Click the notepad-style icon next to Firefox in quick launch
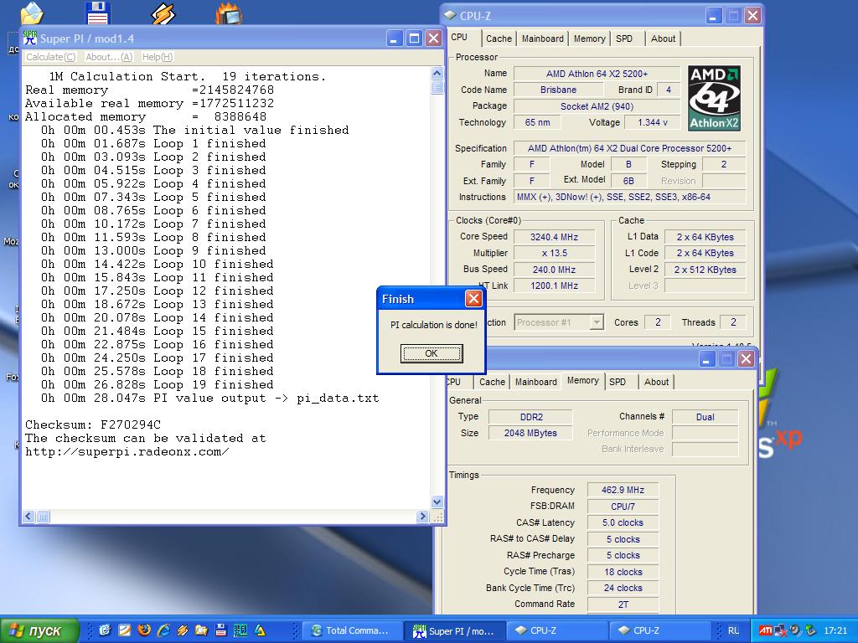The width and height of the screenshot is (858, 643). pos(124,630)
